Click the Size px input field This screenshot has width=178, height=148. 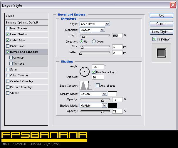(x=117, y=47)
